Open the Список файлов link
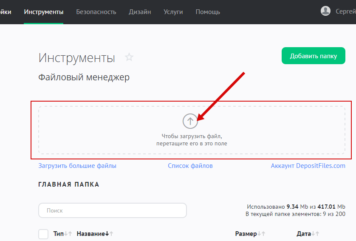356x241 pixels. point(190,166)
